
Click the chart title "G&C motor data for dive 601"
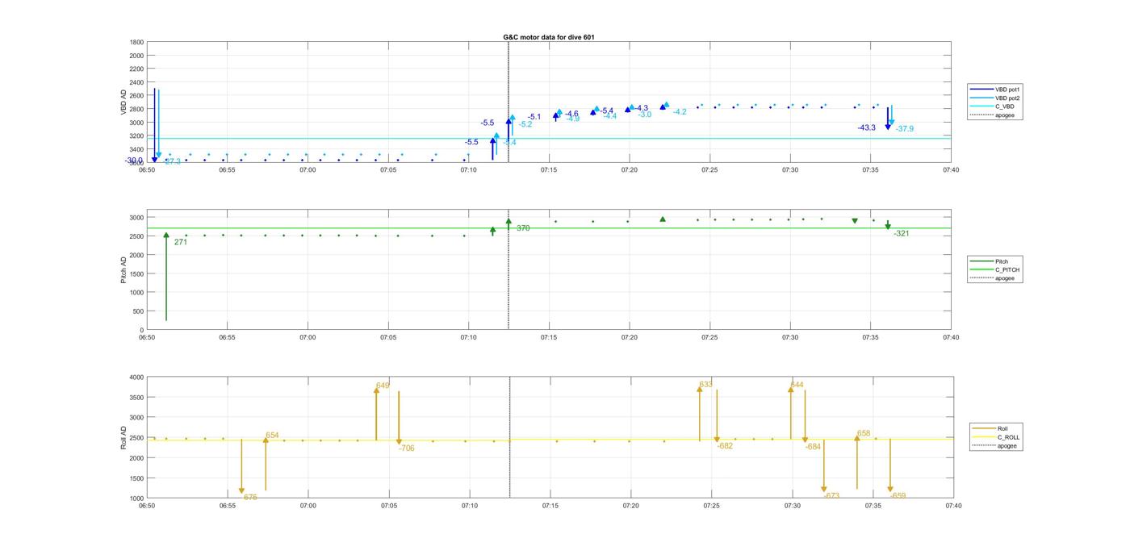tap(549, 37)
